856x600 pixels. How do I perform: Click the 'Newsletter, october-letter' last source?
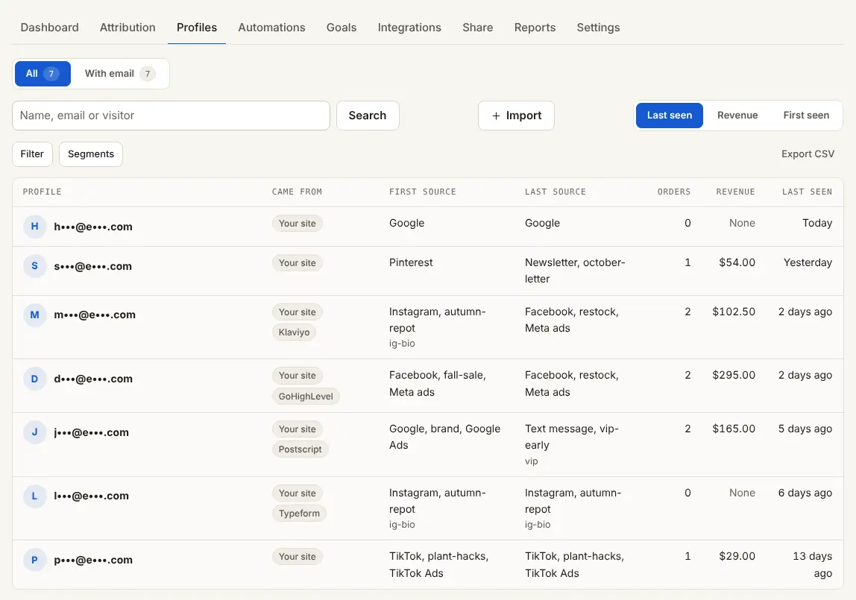click(575, 271)
